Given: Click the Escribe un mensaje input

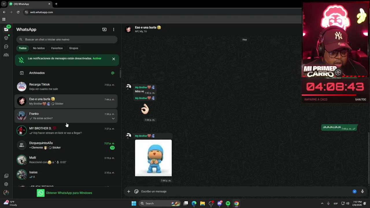Looking at the screenshot, I should tap(246, 191).
